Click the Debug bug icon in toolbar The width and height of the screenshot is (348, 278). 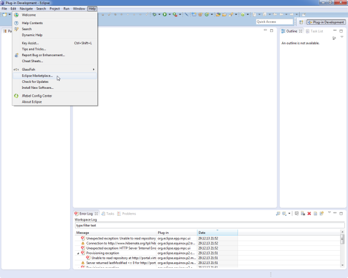(x=154, y=15)
